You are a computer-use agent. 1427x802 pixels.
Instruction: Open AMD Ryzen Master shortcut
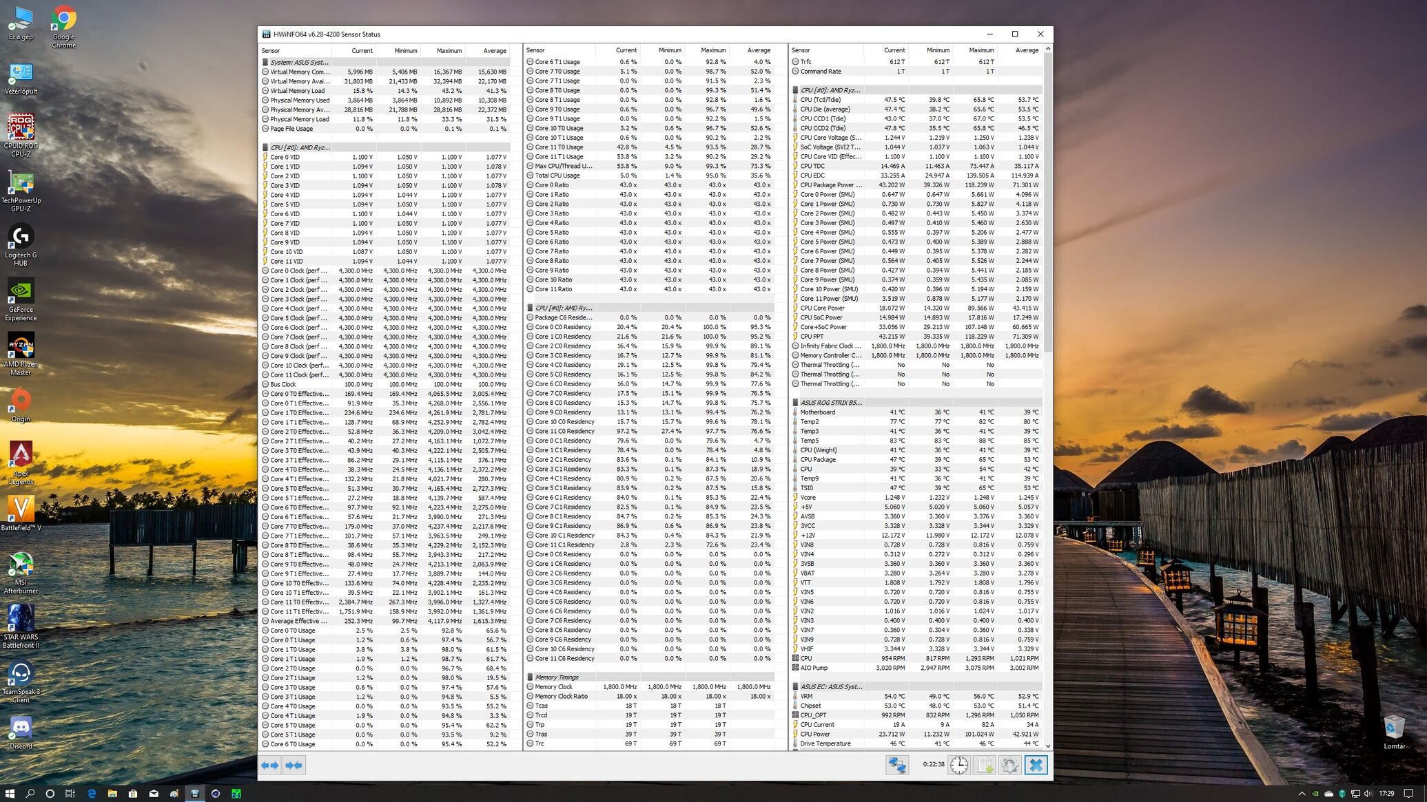coord(21,354)
